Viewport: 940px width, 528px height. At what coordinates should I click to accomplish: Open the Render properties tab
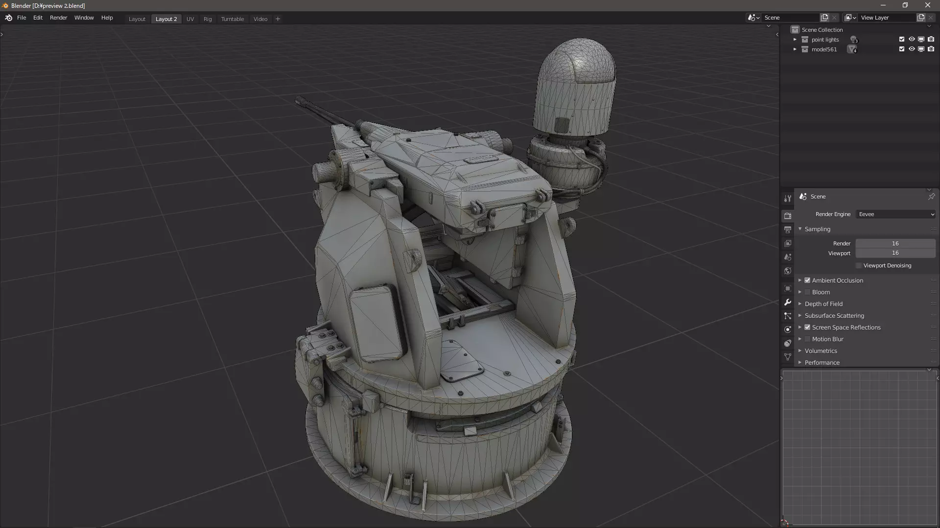click(788, 216)
